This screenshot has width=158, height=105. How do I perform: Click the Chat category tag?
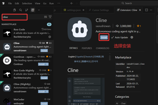(123, 103)
